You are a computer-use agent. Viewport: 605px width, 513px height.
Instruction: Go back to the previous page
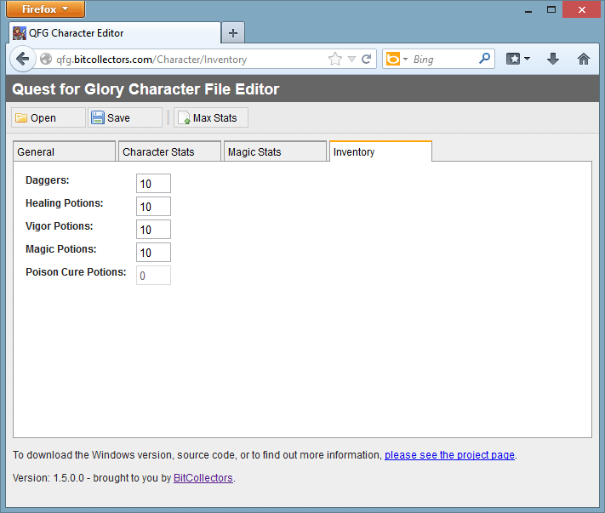click(x=23, y=59)
